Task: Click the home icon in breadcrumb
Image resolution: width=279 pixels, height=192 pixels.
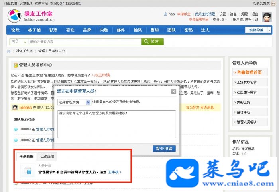Action: 8,51
